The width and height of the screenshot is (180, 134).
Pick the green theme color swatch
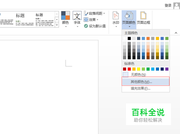click(x=167, y=38)
